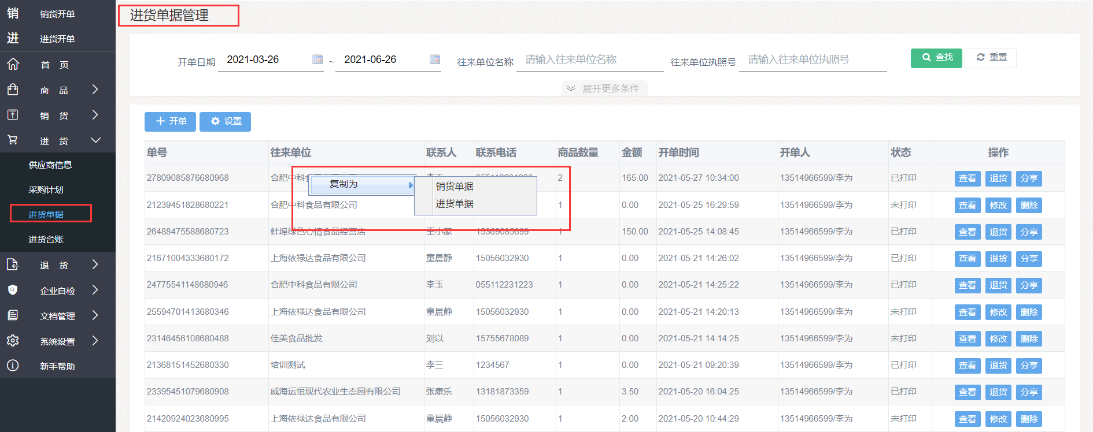1093x432 pixels.
Task: Click 删除 for order 21420924023680995
Action: 1029,419
